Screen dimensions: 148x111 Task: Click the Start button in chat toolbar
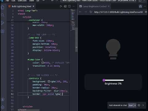(131, 105)
